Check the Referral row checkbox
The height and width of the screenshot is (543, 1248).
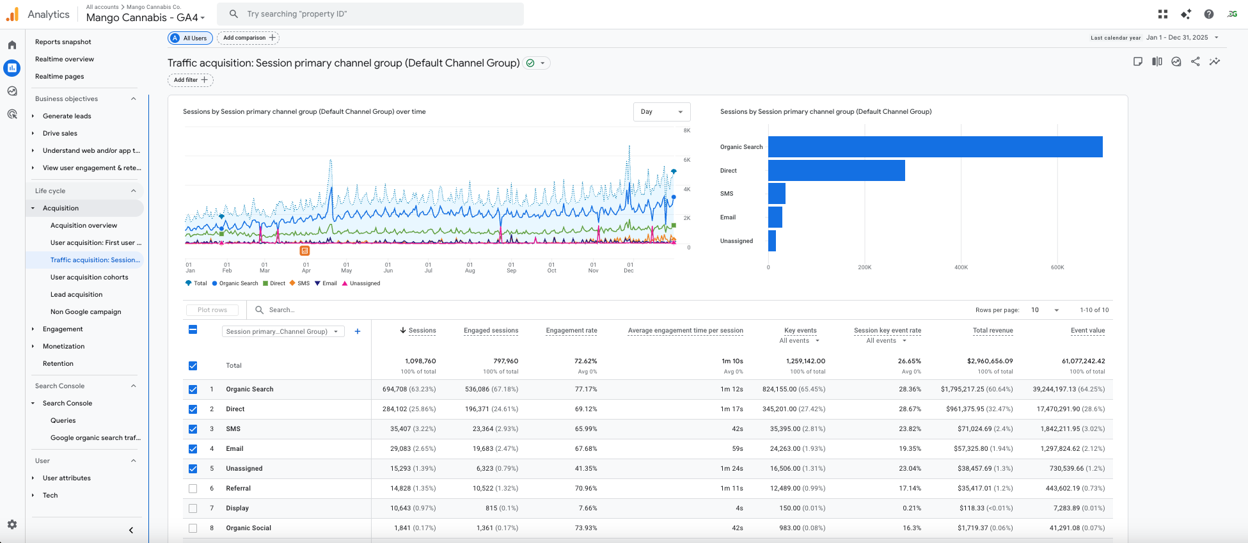193,488
